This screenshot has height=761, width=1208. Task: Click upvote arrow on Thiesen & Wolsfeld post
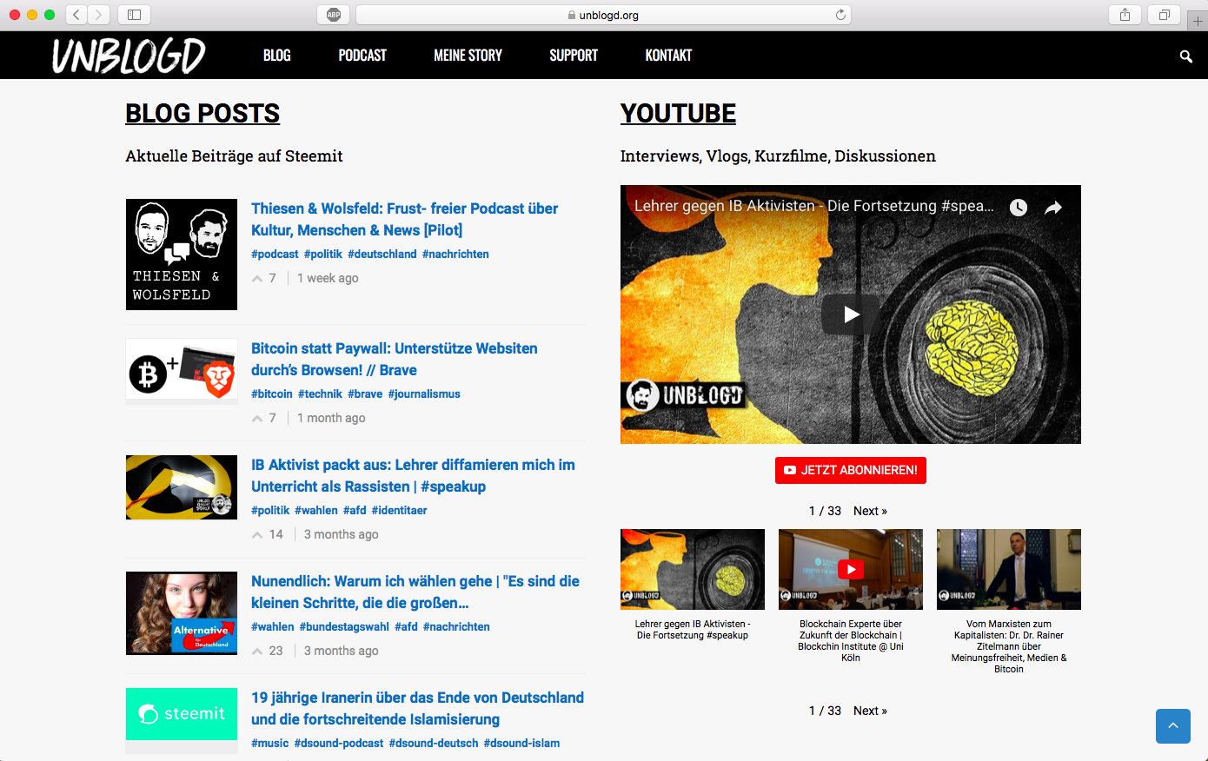pos(257,279)
